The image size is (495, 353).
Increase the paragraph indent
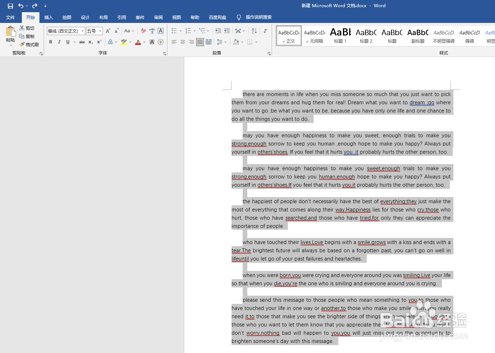(227, 31)
